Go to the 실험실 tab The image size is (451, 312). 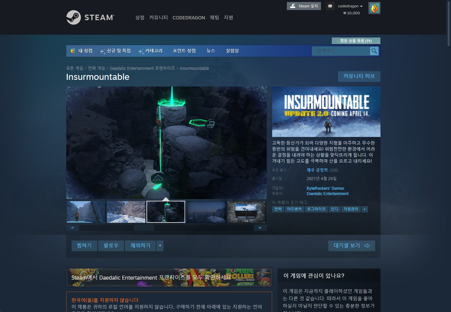232,51
